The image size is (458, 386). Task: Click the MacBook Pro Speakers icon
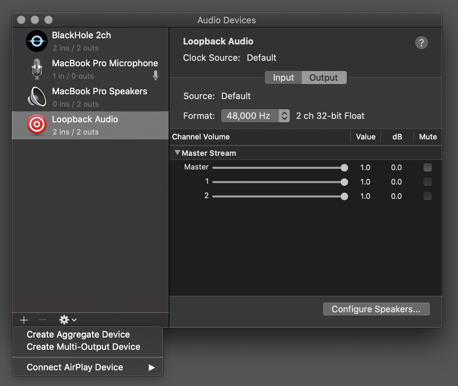[37, 97]
